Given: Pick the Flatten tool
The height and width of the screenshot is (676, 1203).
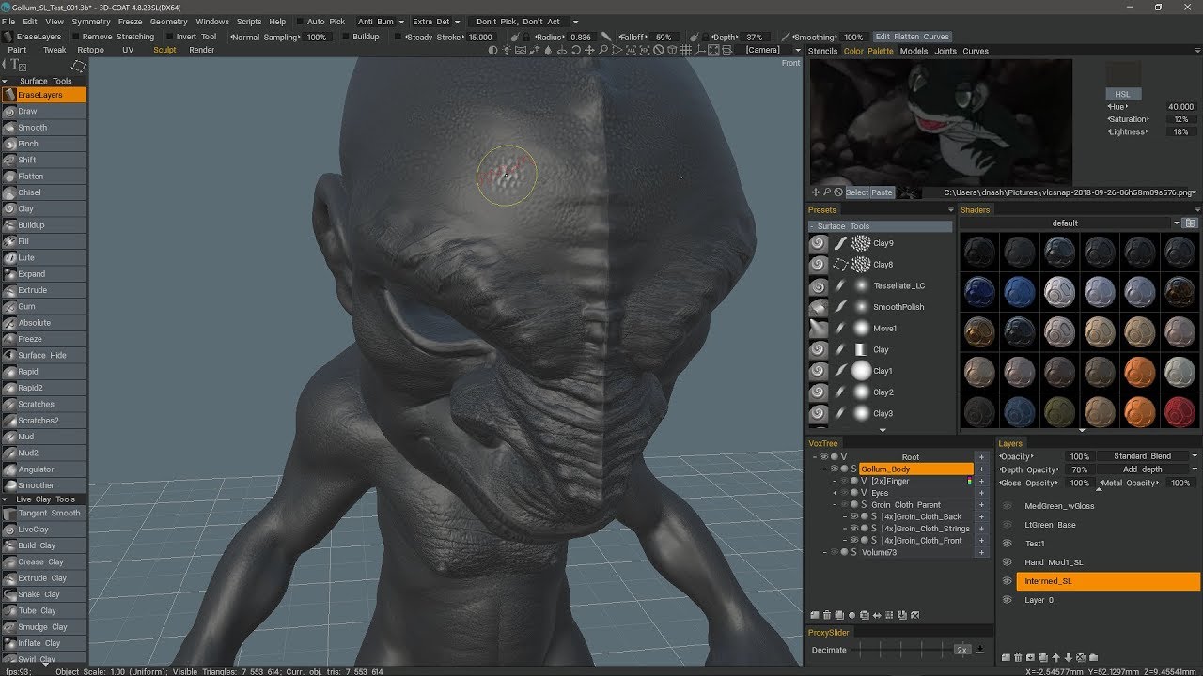Looking at the screenshot, I should [x=43, y=177].
